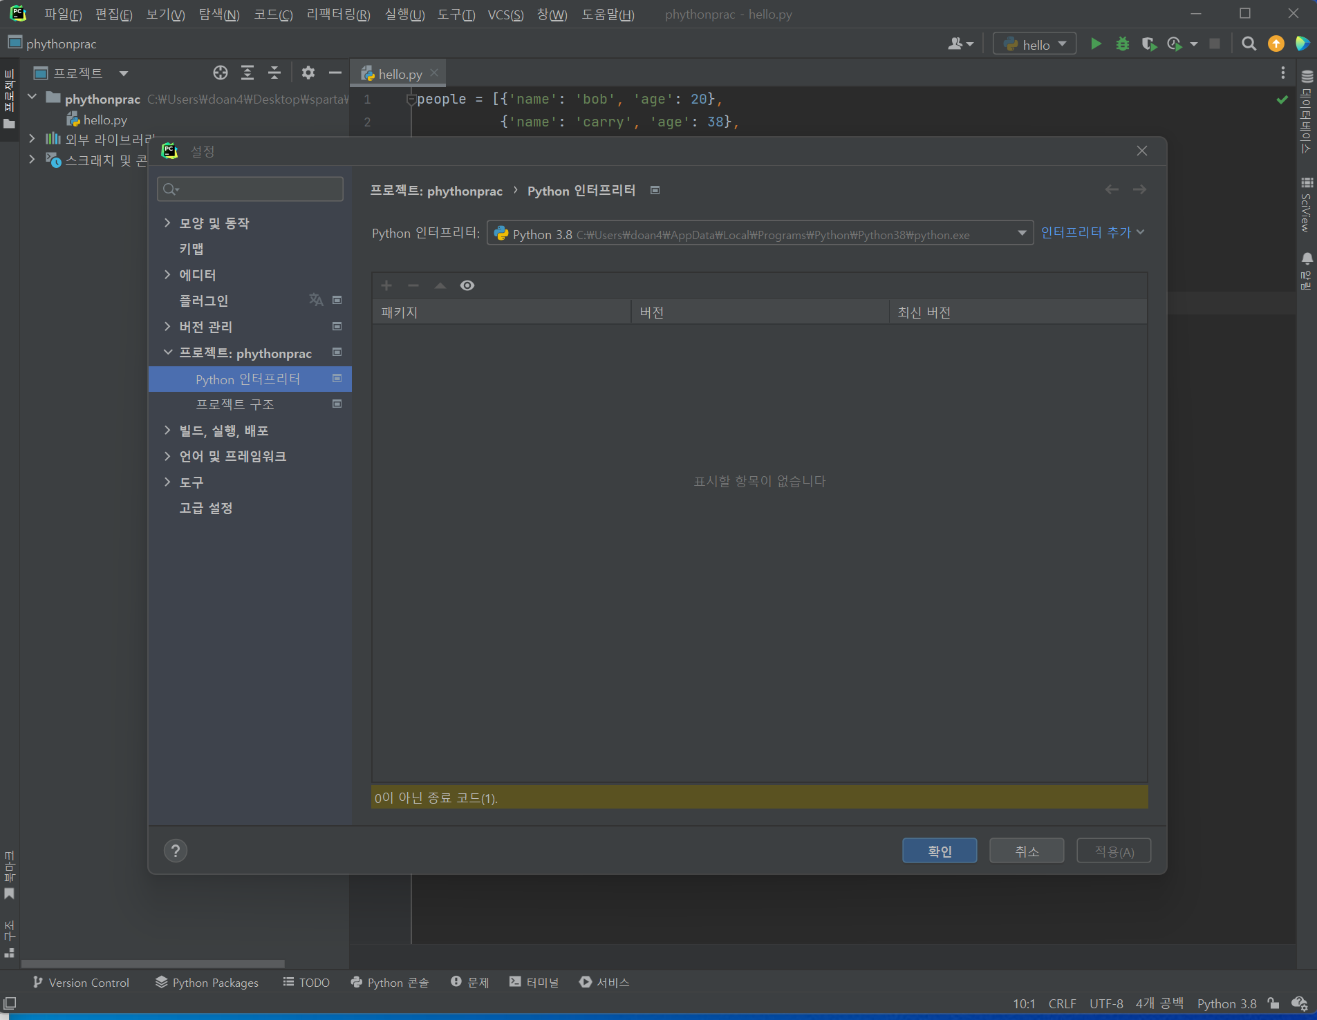Viewport: 1317px width, 1020px height.
Task: Confirm settings with 확인 button
Action: [x=940, y=851]
